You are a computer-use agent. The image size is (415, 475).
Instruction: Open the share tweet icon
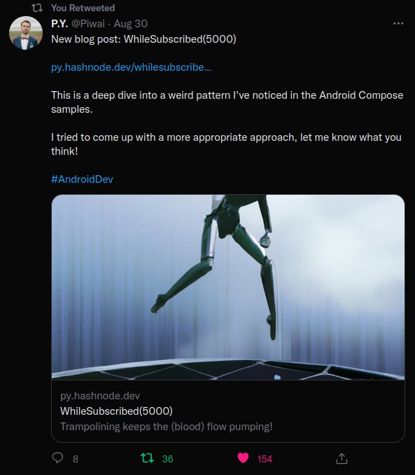tap(342, 458)
